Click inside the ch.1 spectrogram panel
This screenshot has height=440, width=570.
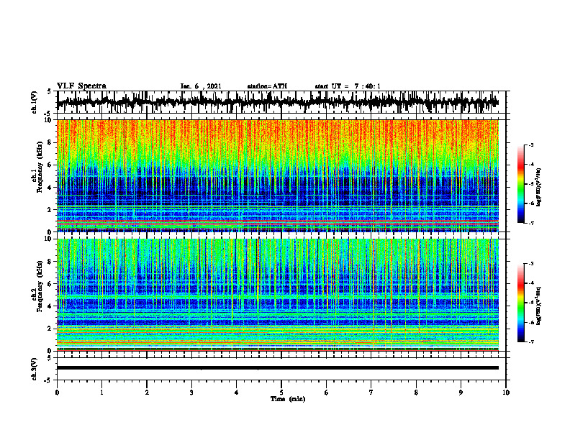[278, 175]
